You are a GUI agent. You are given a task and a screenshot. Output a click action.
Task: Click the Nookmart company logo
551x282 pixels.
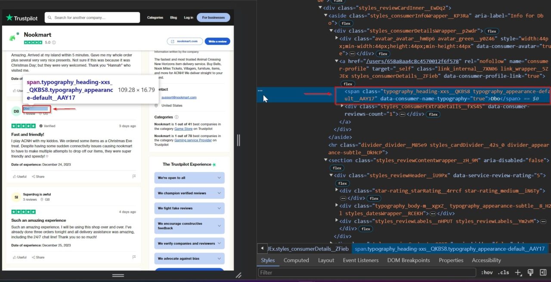pos(12,37)
